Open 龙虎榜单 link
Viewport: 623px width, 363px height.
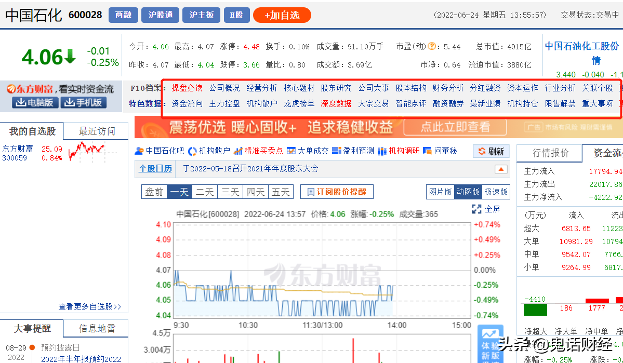(x=299, y=104)
